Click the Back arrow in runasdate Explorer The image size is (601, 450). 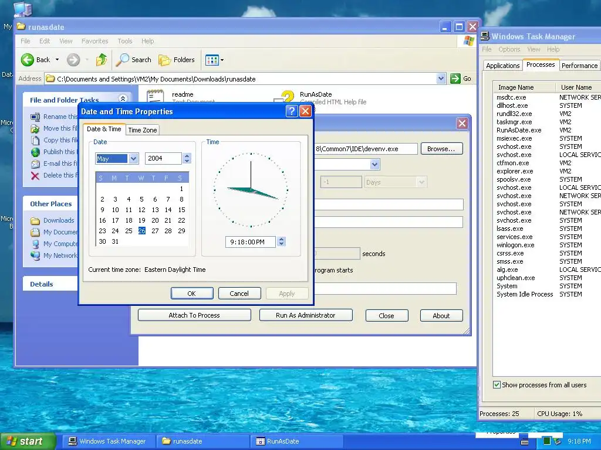click(28, 60)
